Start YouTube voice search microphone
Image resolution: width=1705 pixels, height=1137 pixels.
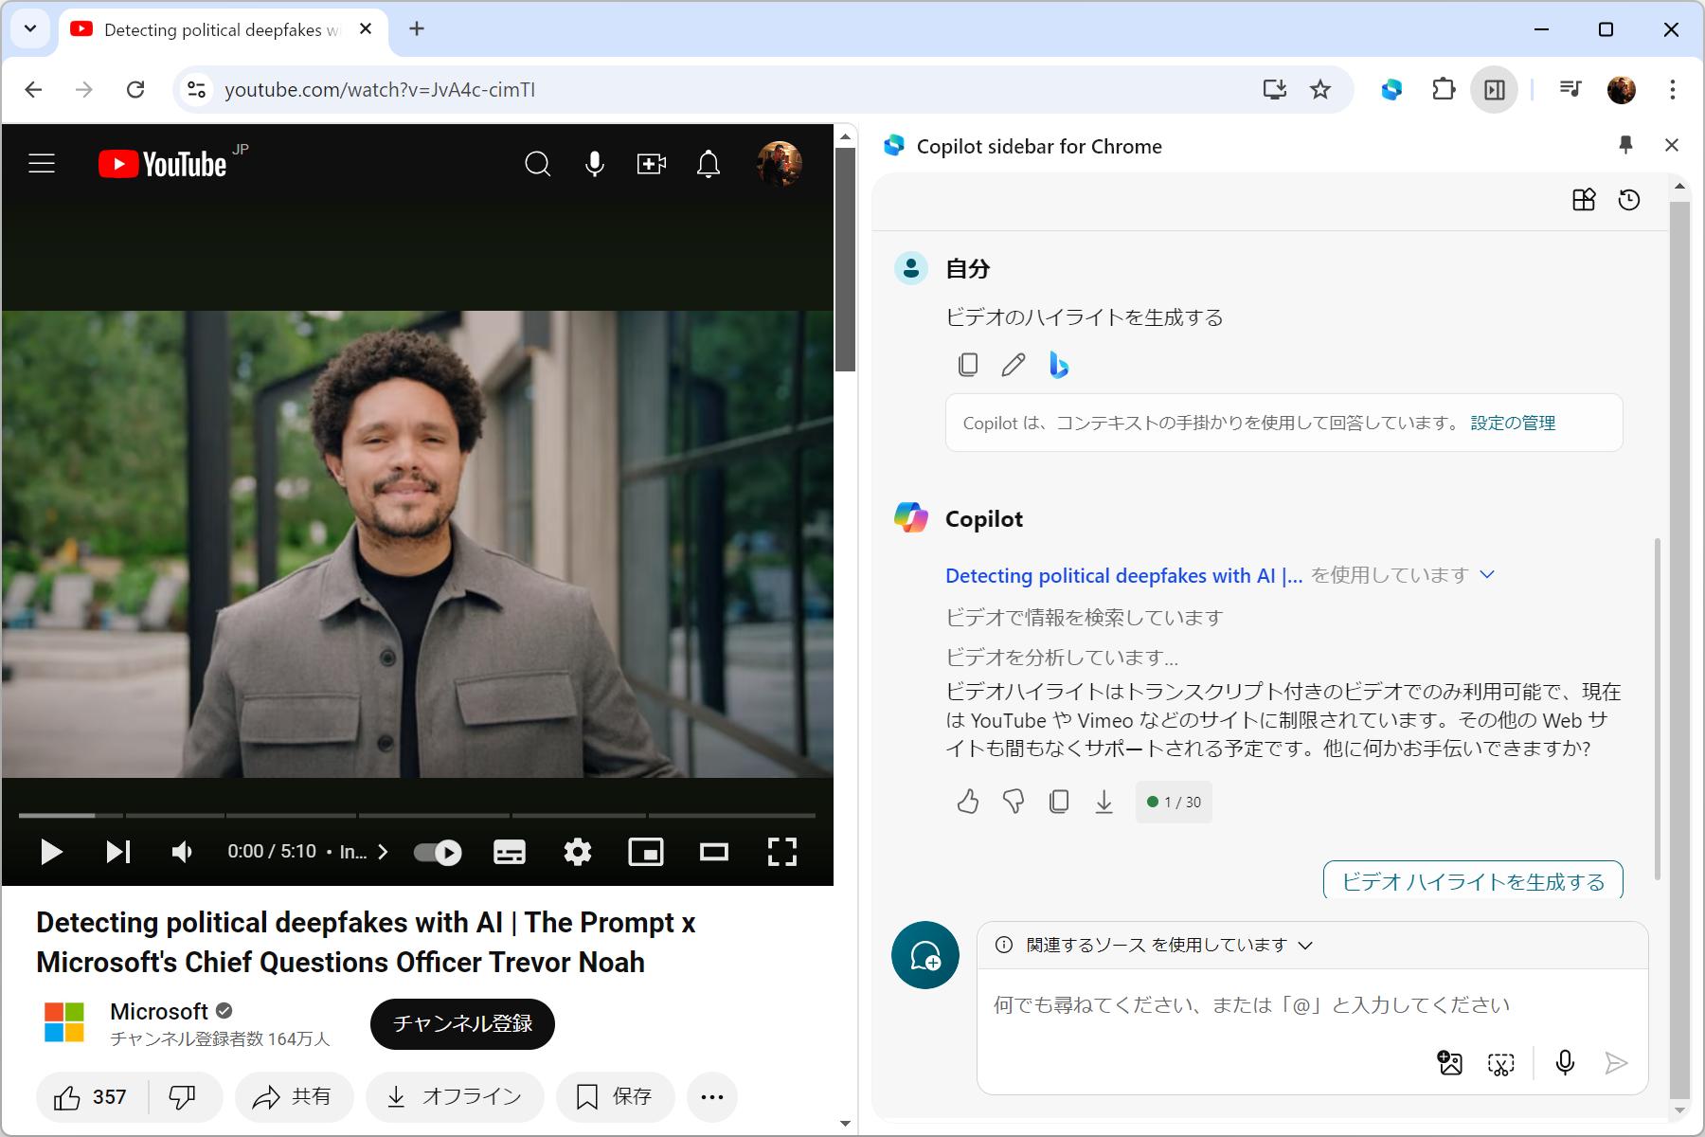594,164
